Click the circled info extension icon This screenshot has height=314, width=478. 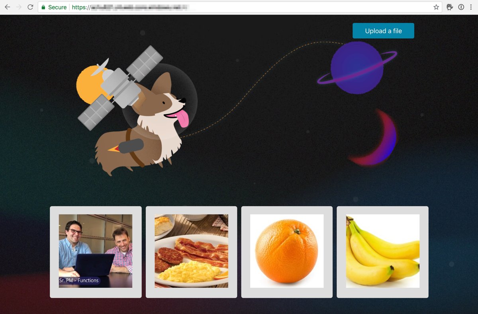(x=461, y=7)
